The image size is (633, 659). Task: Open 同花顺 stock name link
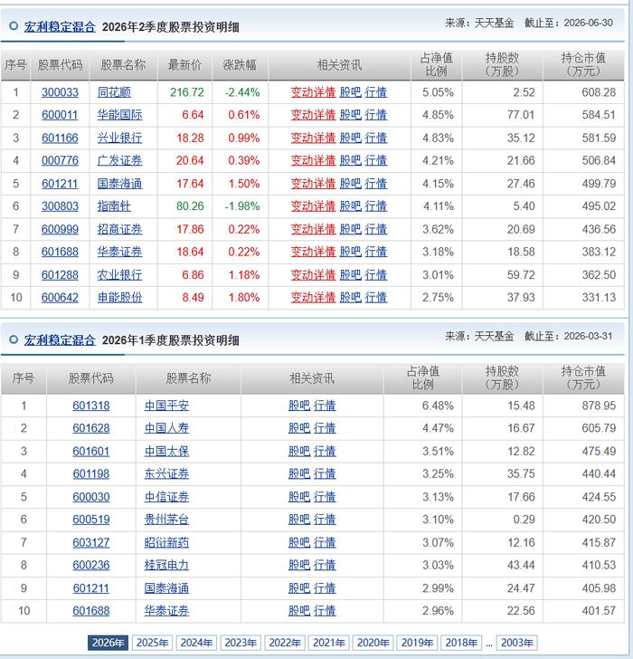pyautogui.click(x=114, y=92)
